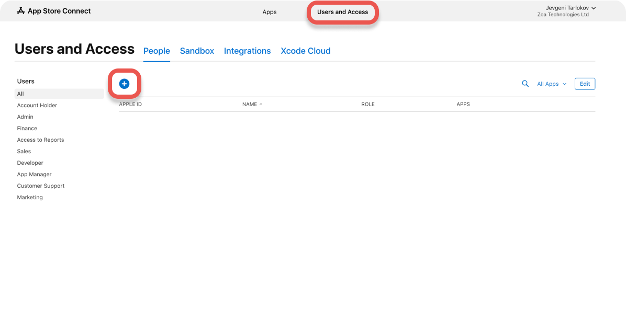This screenshot has height=322, width=626.
Task: Click the Zoa Technologies Ltd team name
Action: point(563,15)
